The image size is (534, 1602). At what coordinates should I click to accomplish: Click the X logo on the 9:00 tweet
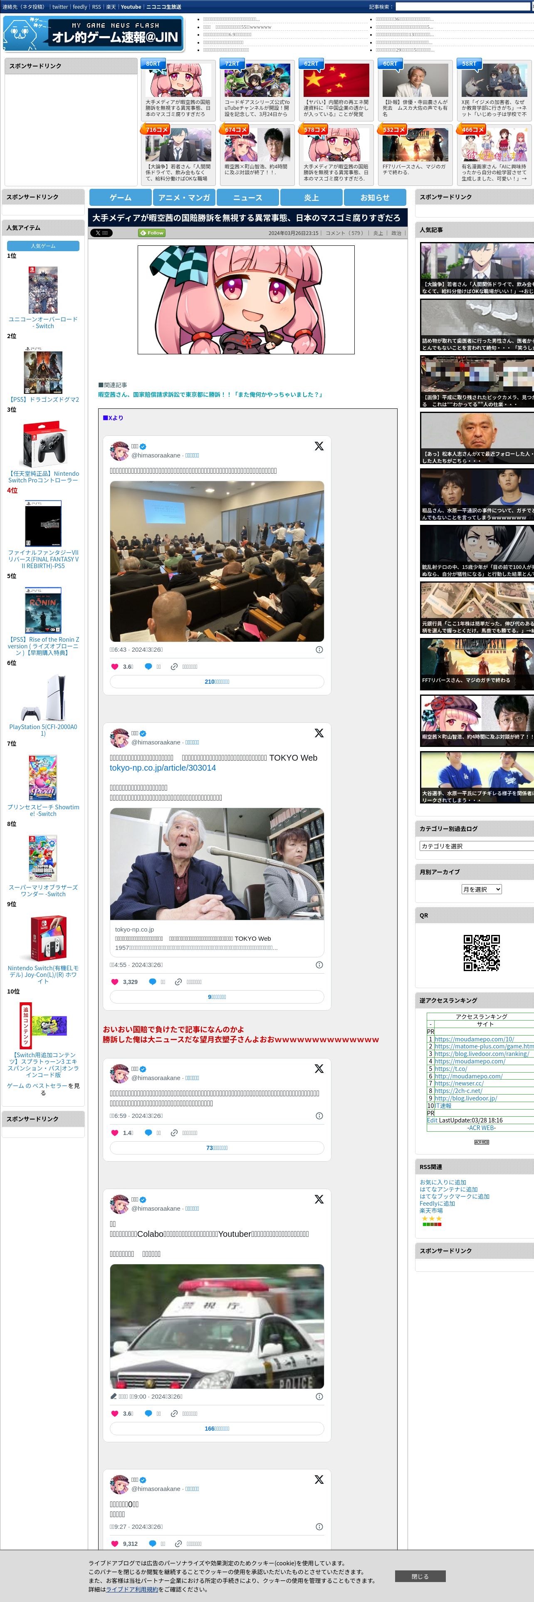[x=319, y=1199]
